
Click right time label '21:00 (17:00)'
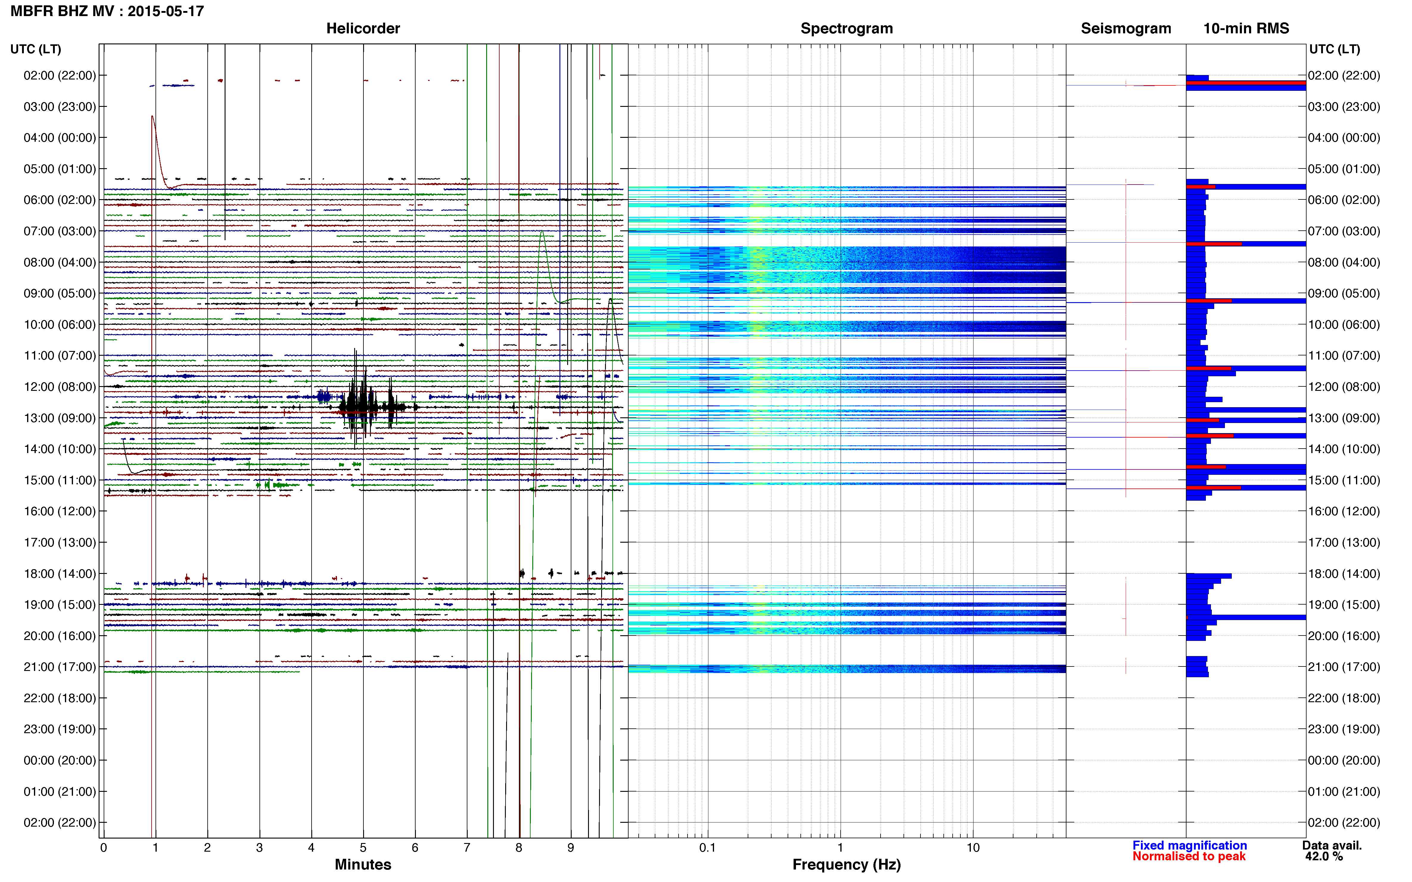click(x=1344, y=667)
